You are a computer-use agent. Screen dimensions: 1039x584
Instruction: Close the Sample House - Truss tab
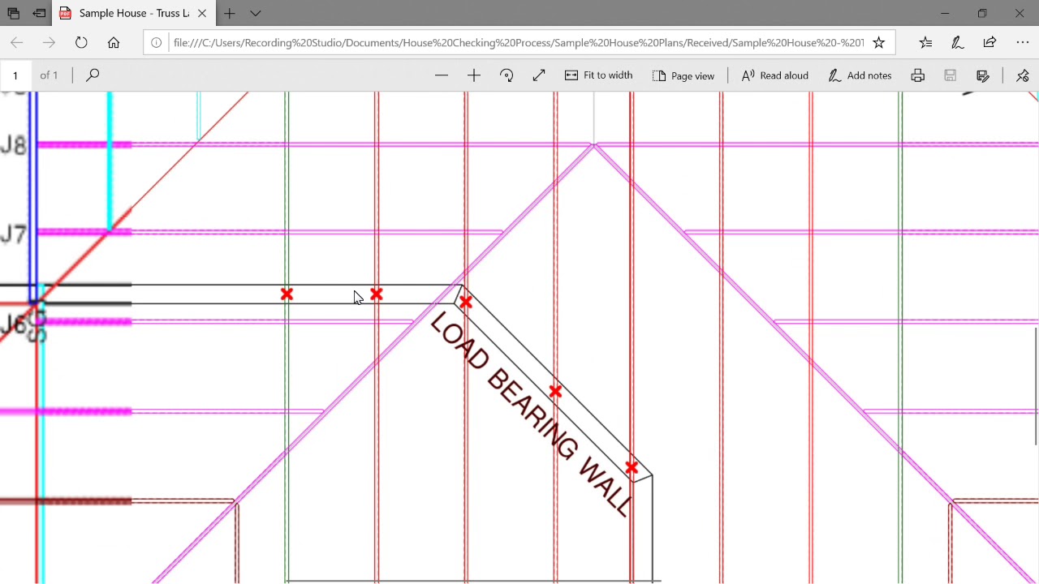pyautogui.click(x=202, y=14)
